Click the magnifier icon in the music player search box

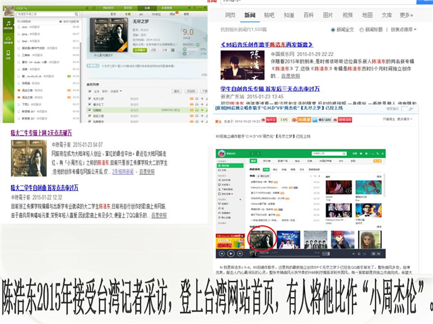point(76,14)
